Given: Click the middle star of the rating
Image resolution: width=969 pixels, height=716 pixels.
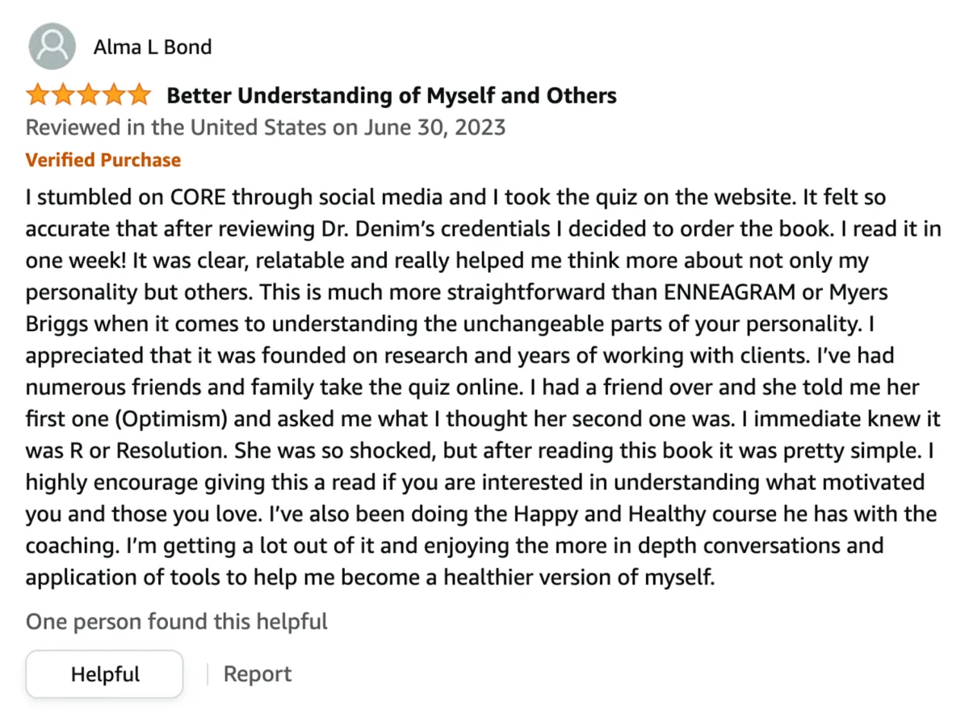Looking at the screenshot, I should pyautogui.click(x=88, y=95).
